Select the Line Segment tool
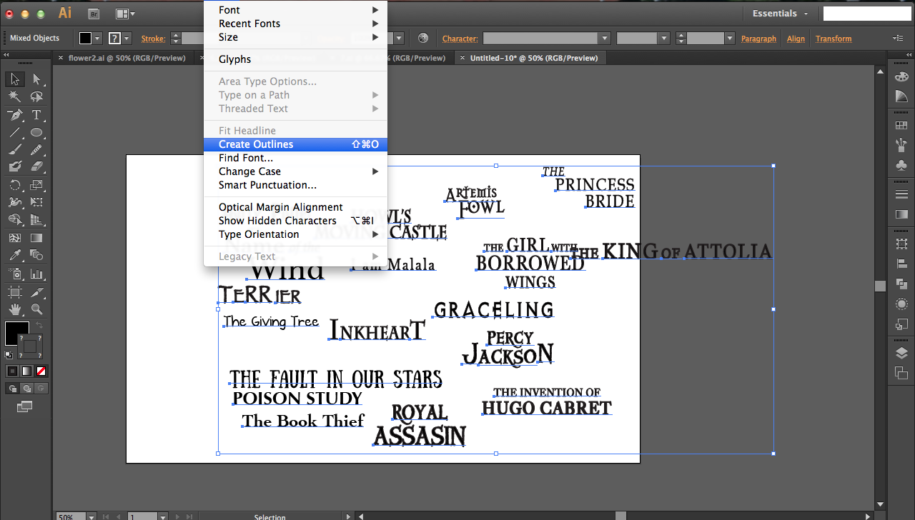915x520 pixels. pos(15,132)
